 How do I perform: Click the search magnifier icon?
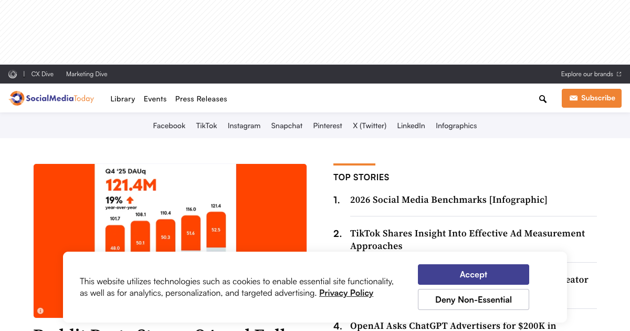[x=543, y=99]
